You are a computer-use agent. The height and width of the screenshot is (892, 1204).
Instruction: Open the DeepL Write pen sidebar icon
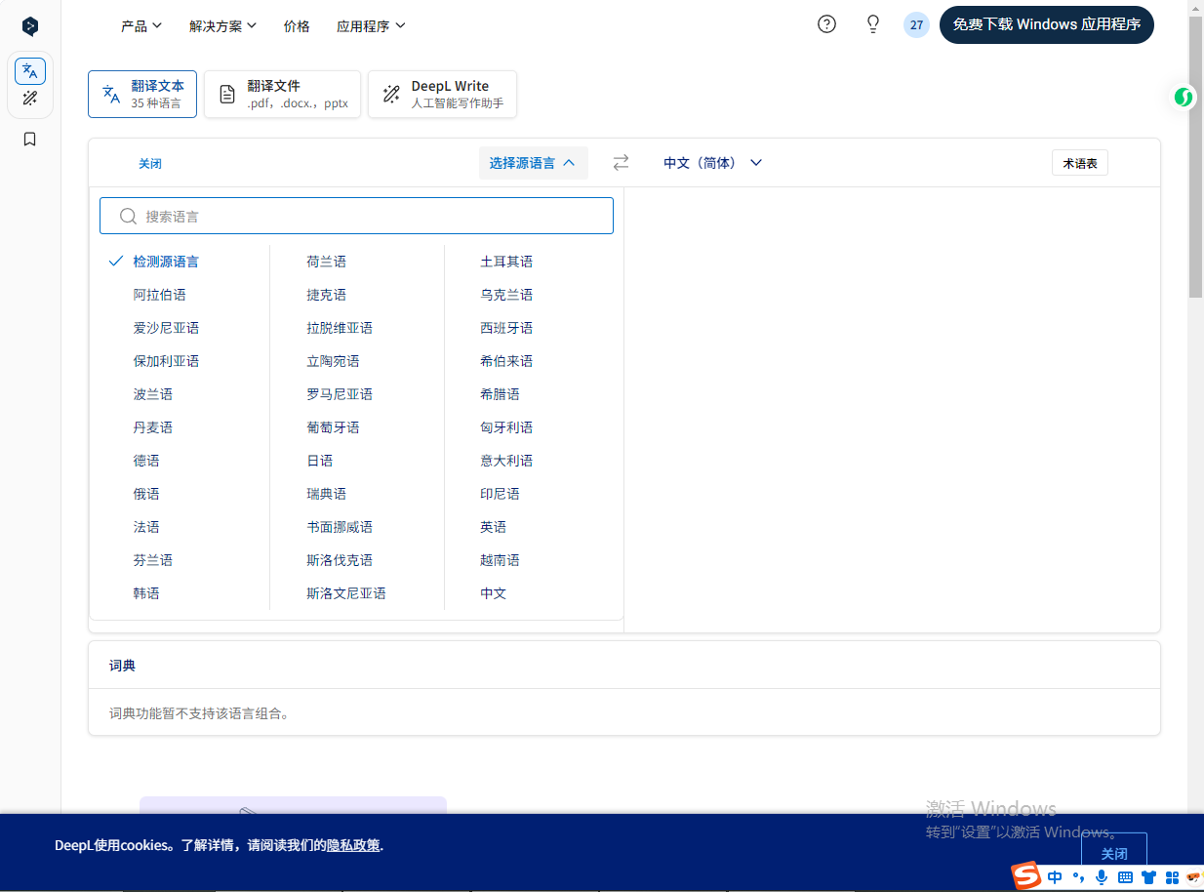point(30,99)
